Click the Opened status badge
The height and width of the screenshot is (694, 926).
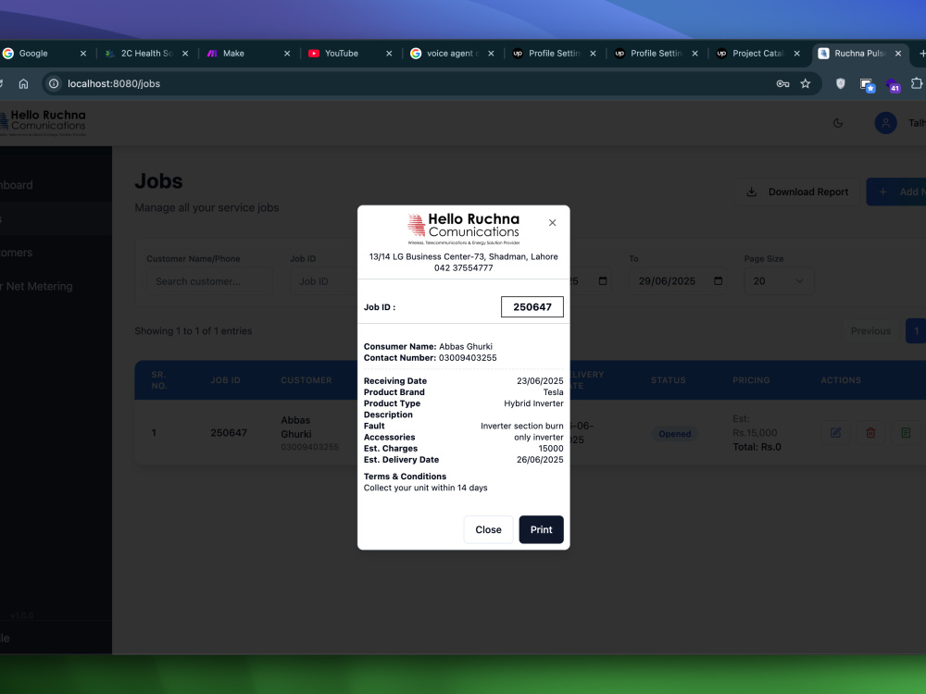coord(674,434)
